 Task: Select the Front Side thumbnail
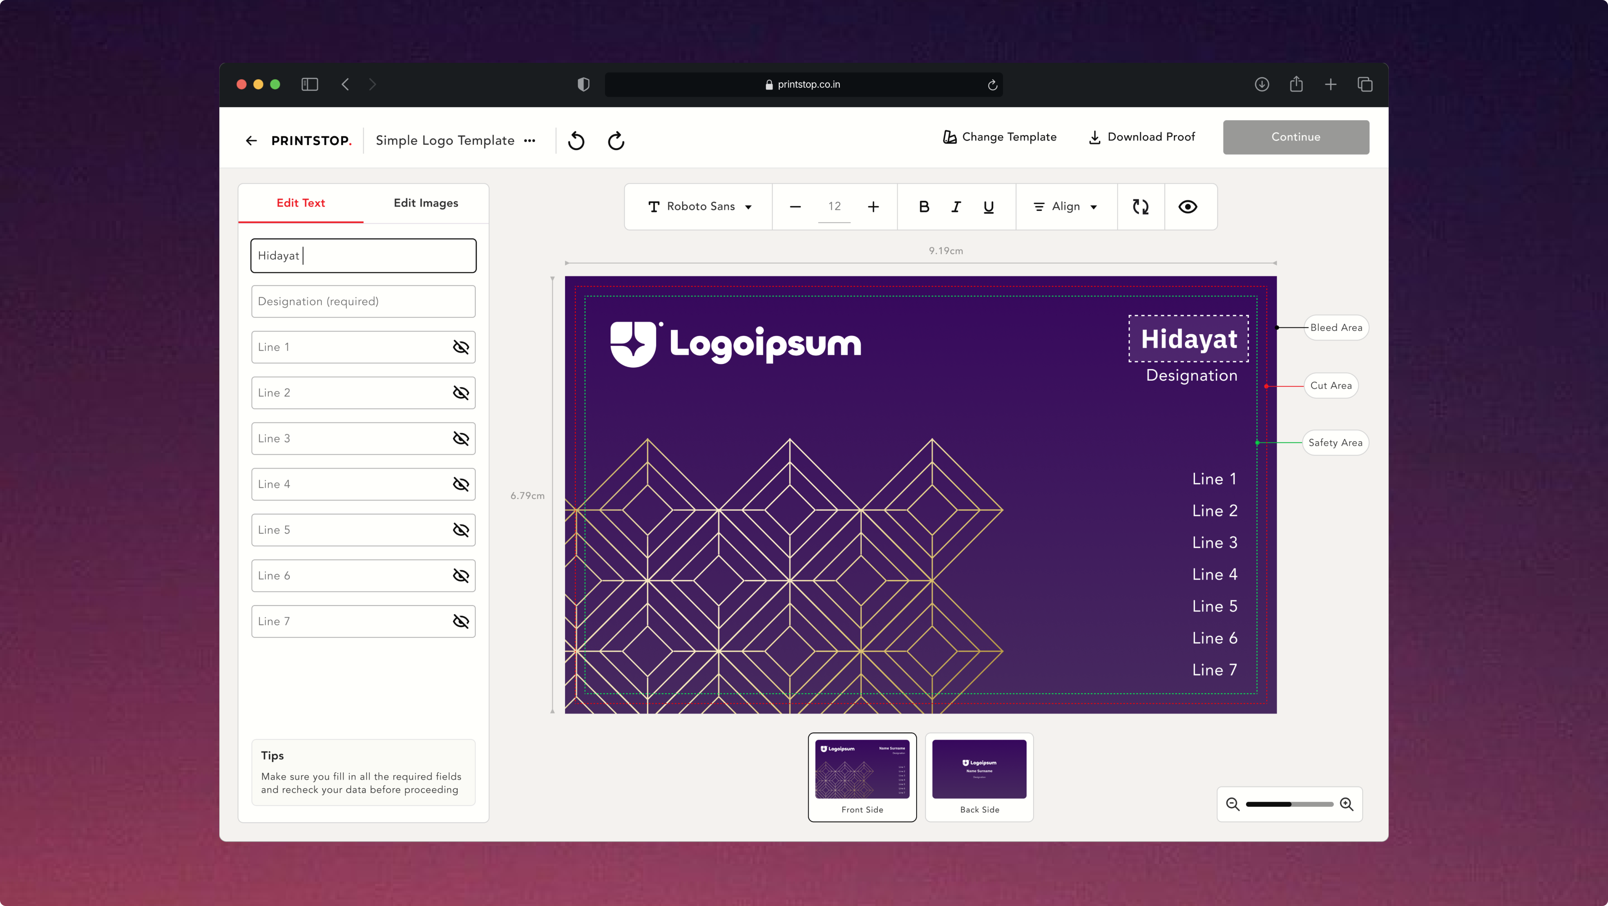pyautogui.click(x=862, y=777)
